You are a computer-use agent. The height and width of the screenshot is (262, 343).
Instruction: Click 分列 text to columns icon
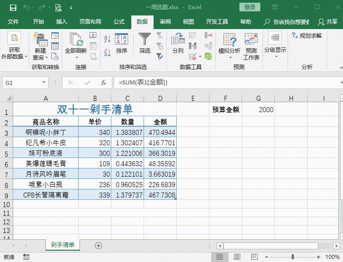(x=178, y=43)
